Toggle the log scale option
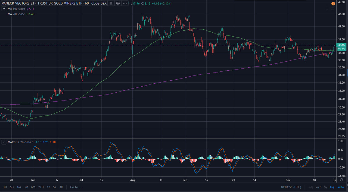This screenshot has height=192, width=348. pos(332,187)
